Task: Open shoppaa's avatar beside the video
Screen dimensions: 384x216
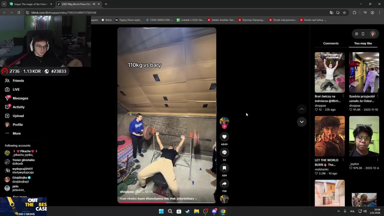Action: coord(224,121)
